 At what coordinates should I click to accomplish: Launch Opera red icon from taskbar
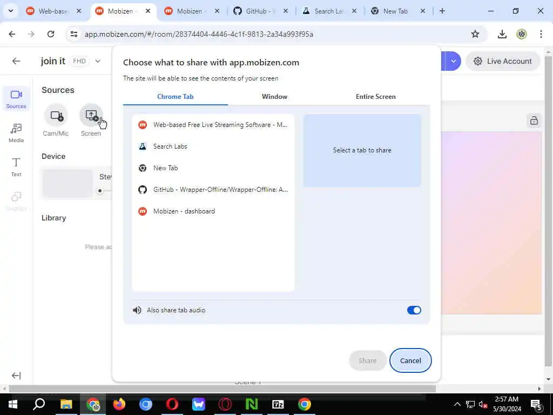(172, 404)
